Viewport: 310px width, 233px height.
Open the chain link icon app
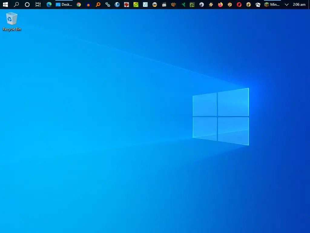pos(107,4)
